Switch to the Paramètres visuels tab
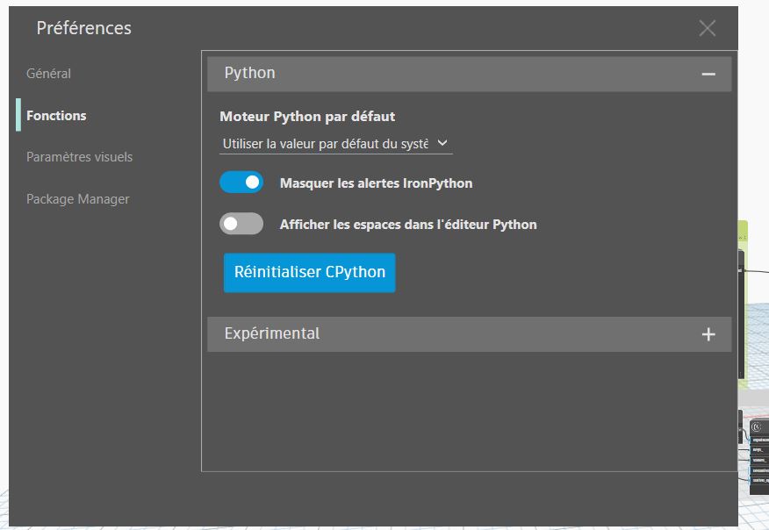Screen dimensions: 769x530 coord(79,157)
